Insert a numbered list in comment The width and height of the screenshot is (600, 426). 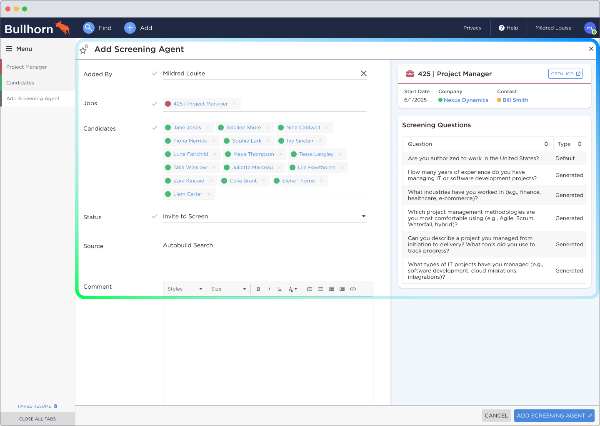[310, 289]
